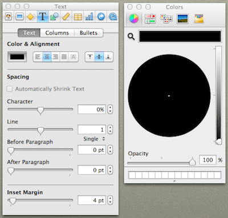Open the Metrics ruler inspector
228x218 pixels.
pos(66,17)
